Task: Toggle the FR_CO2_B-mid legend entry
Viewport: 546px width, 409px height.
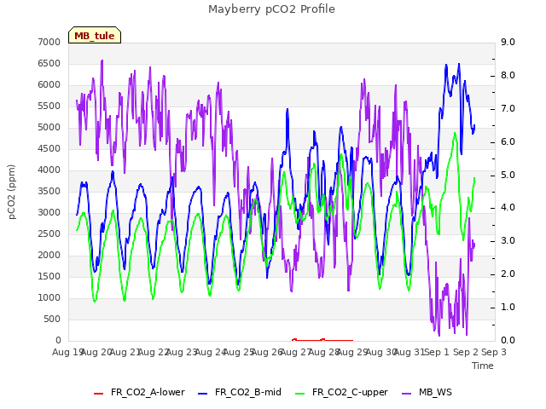Action: click(240, 393)
